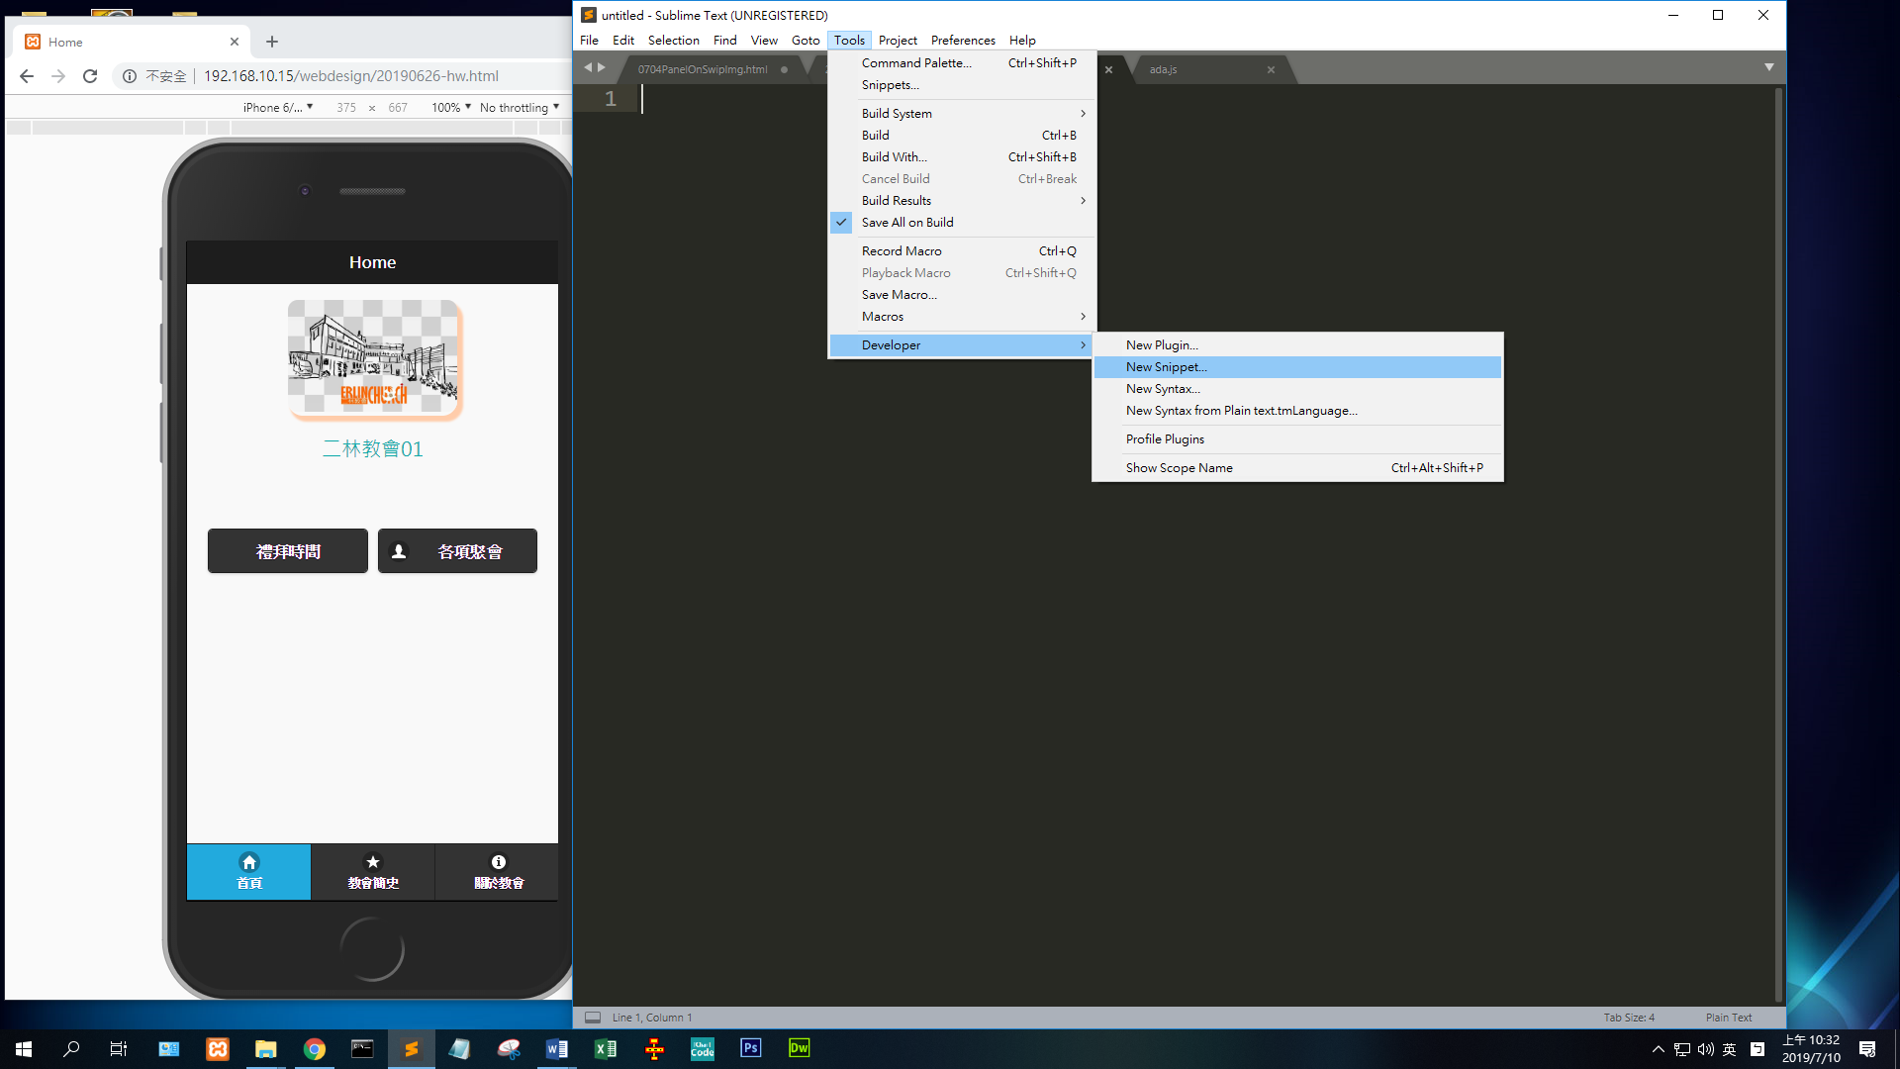Click the side panel switch icon in status bar
1900x1069 pixels.
pos(592,1018)
